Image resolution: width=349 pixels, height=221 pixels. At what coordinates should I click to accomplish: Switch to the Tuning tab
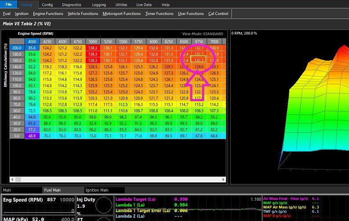[27, 5]
